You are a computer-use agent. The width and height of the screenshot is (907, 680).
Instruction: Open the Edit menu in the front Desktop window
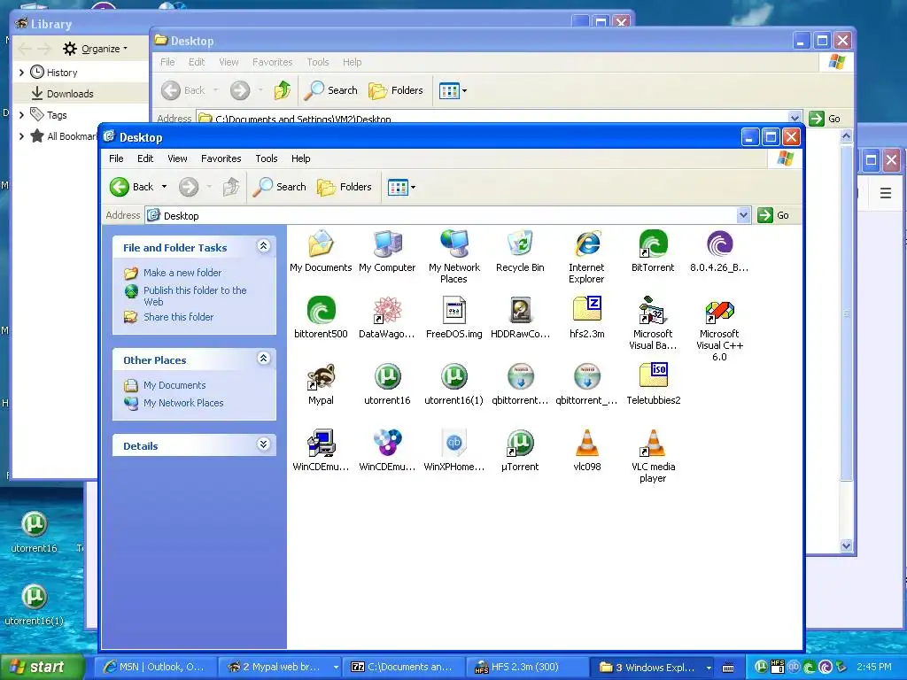tap(145, 158)
